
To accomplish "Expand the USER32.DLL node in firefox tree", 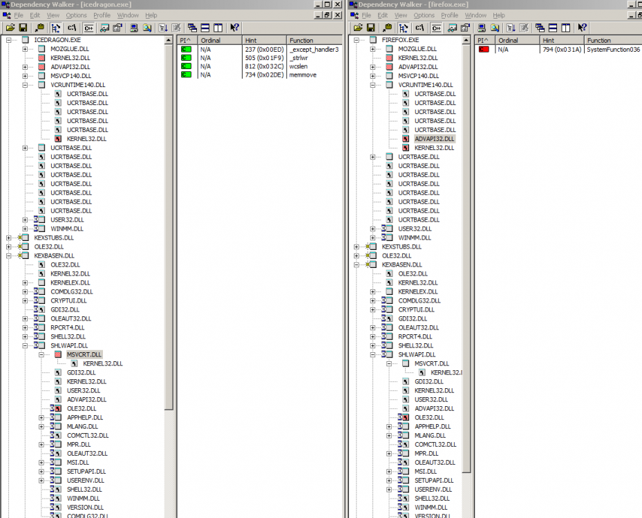I will point(371,229).
